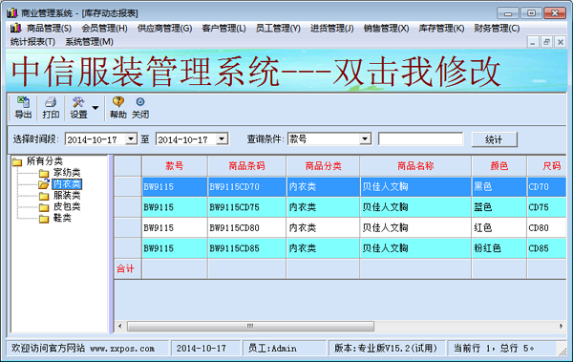Viewport: 573px width, 362px height.
Task: Select the 家纺类 folder icon
Action: (44, 173)
